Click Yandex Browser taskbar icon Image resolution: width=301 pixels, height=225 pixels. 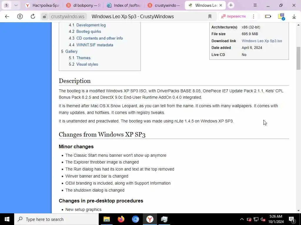[150, 219]
